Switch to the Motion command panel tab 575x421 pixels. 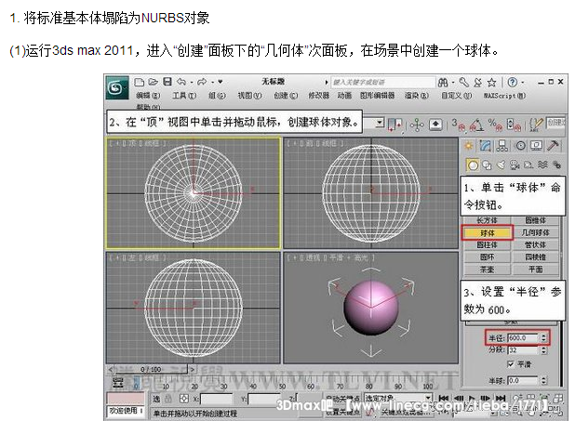point(520,146)
